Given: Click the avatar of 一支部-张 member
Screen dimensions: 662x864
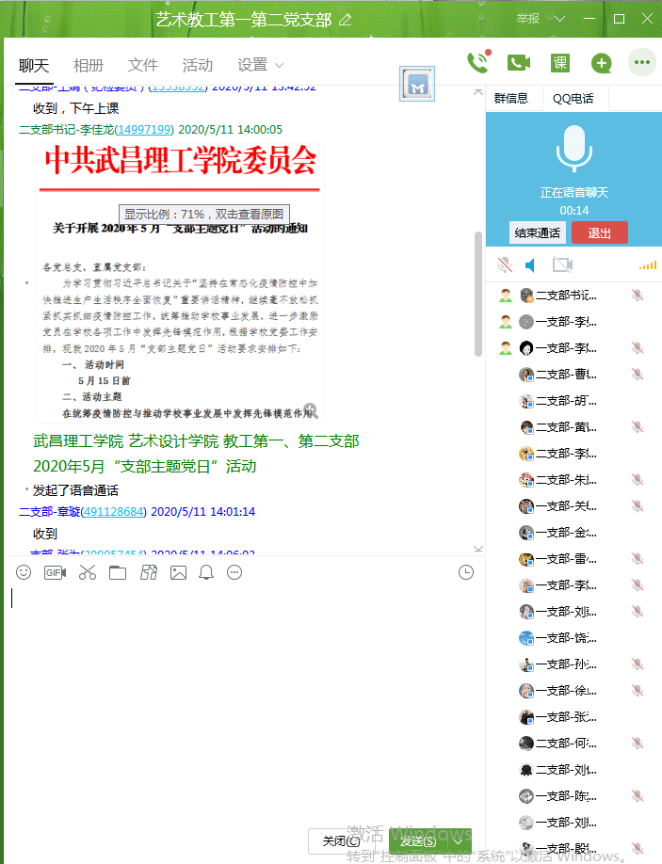Looking at the screenshot, I should (x=526, y=717).
